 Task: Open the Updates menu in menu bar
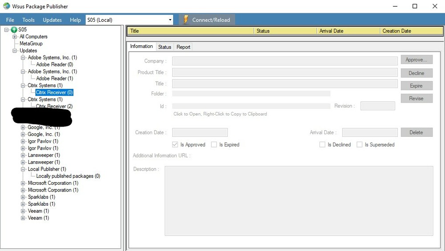click(52, 20)
